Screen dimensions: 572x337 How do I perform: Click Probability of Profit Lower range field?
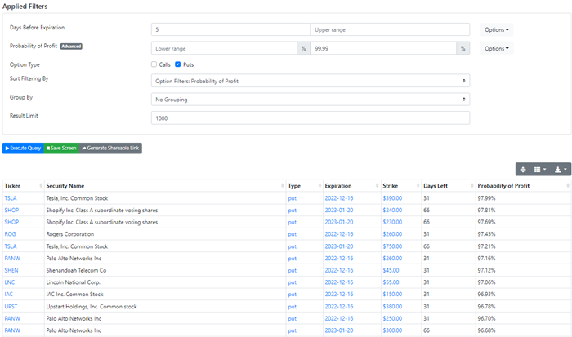click(x=224, y=48)
